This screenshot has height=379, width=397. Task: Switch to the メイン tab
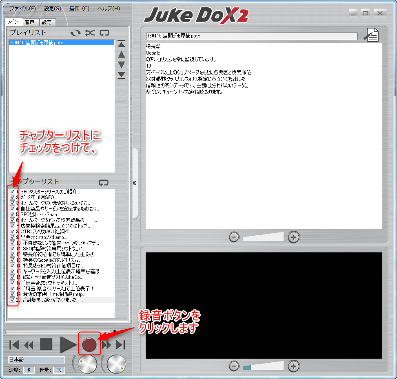coord(13,22)
